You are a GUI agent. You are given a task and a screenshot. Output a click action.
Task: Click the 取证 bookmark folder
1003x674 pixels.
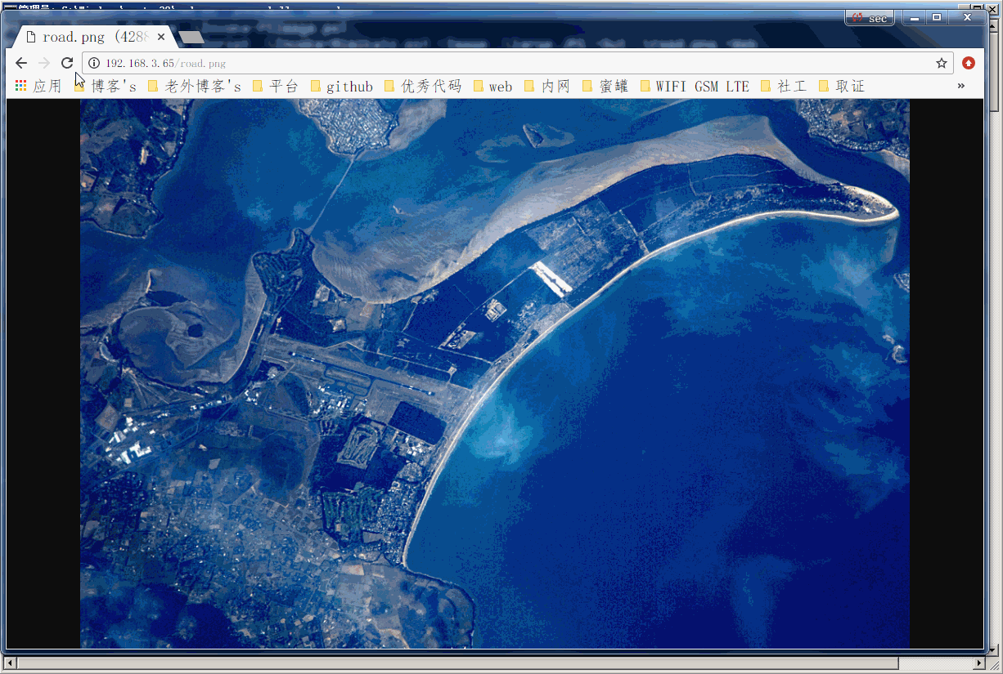point(842,86)
